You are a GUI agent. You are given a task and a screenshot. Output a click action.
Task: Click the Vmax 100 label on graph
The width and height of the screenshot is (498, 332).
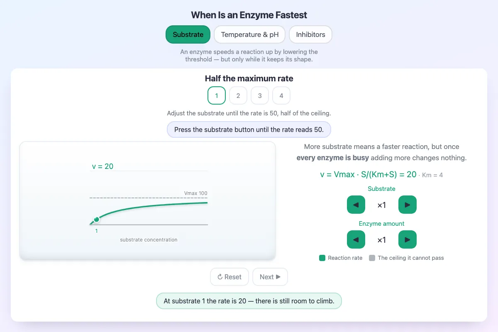click(x=196, y=193)
